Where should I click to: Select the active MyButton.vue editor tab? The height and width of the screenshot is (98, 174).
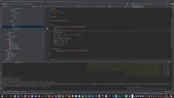coord(138,7)
